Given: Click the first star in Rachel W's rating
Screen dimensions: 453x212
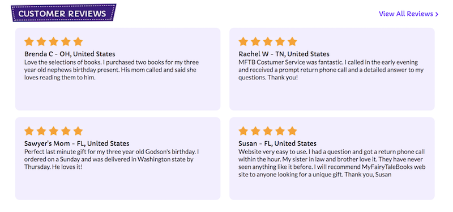Looking at the screenshot, I should tap(243, 41).
